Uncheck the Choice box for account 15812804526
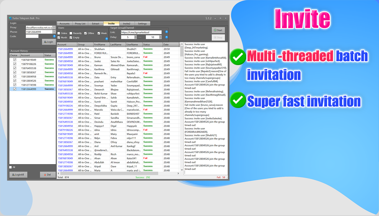This screenshot has height=216, width=379. [x=15, y=80]
